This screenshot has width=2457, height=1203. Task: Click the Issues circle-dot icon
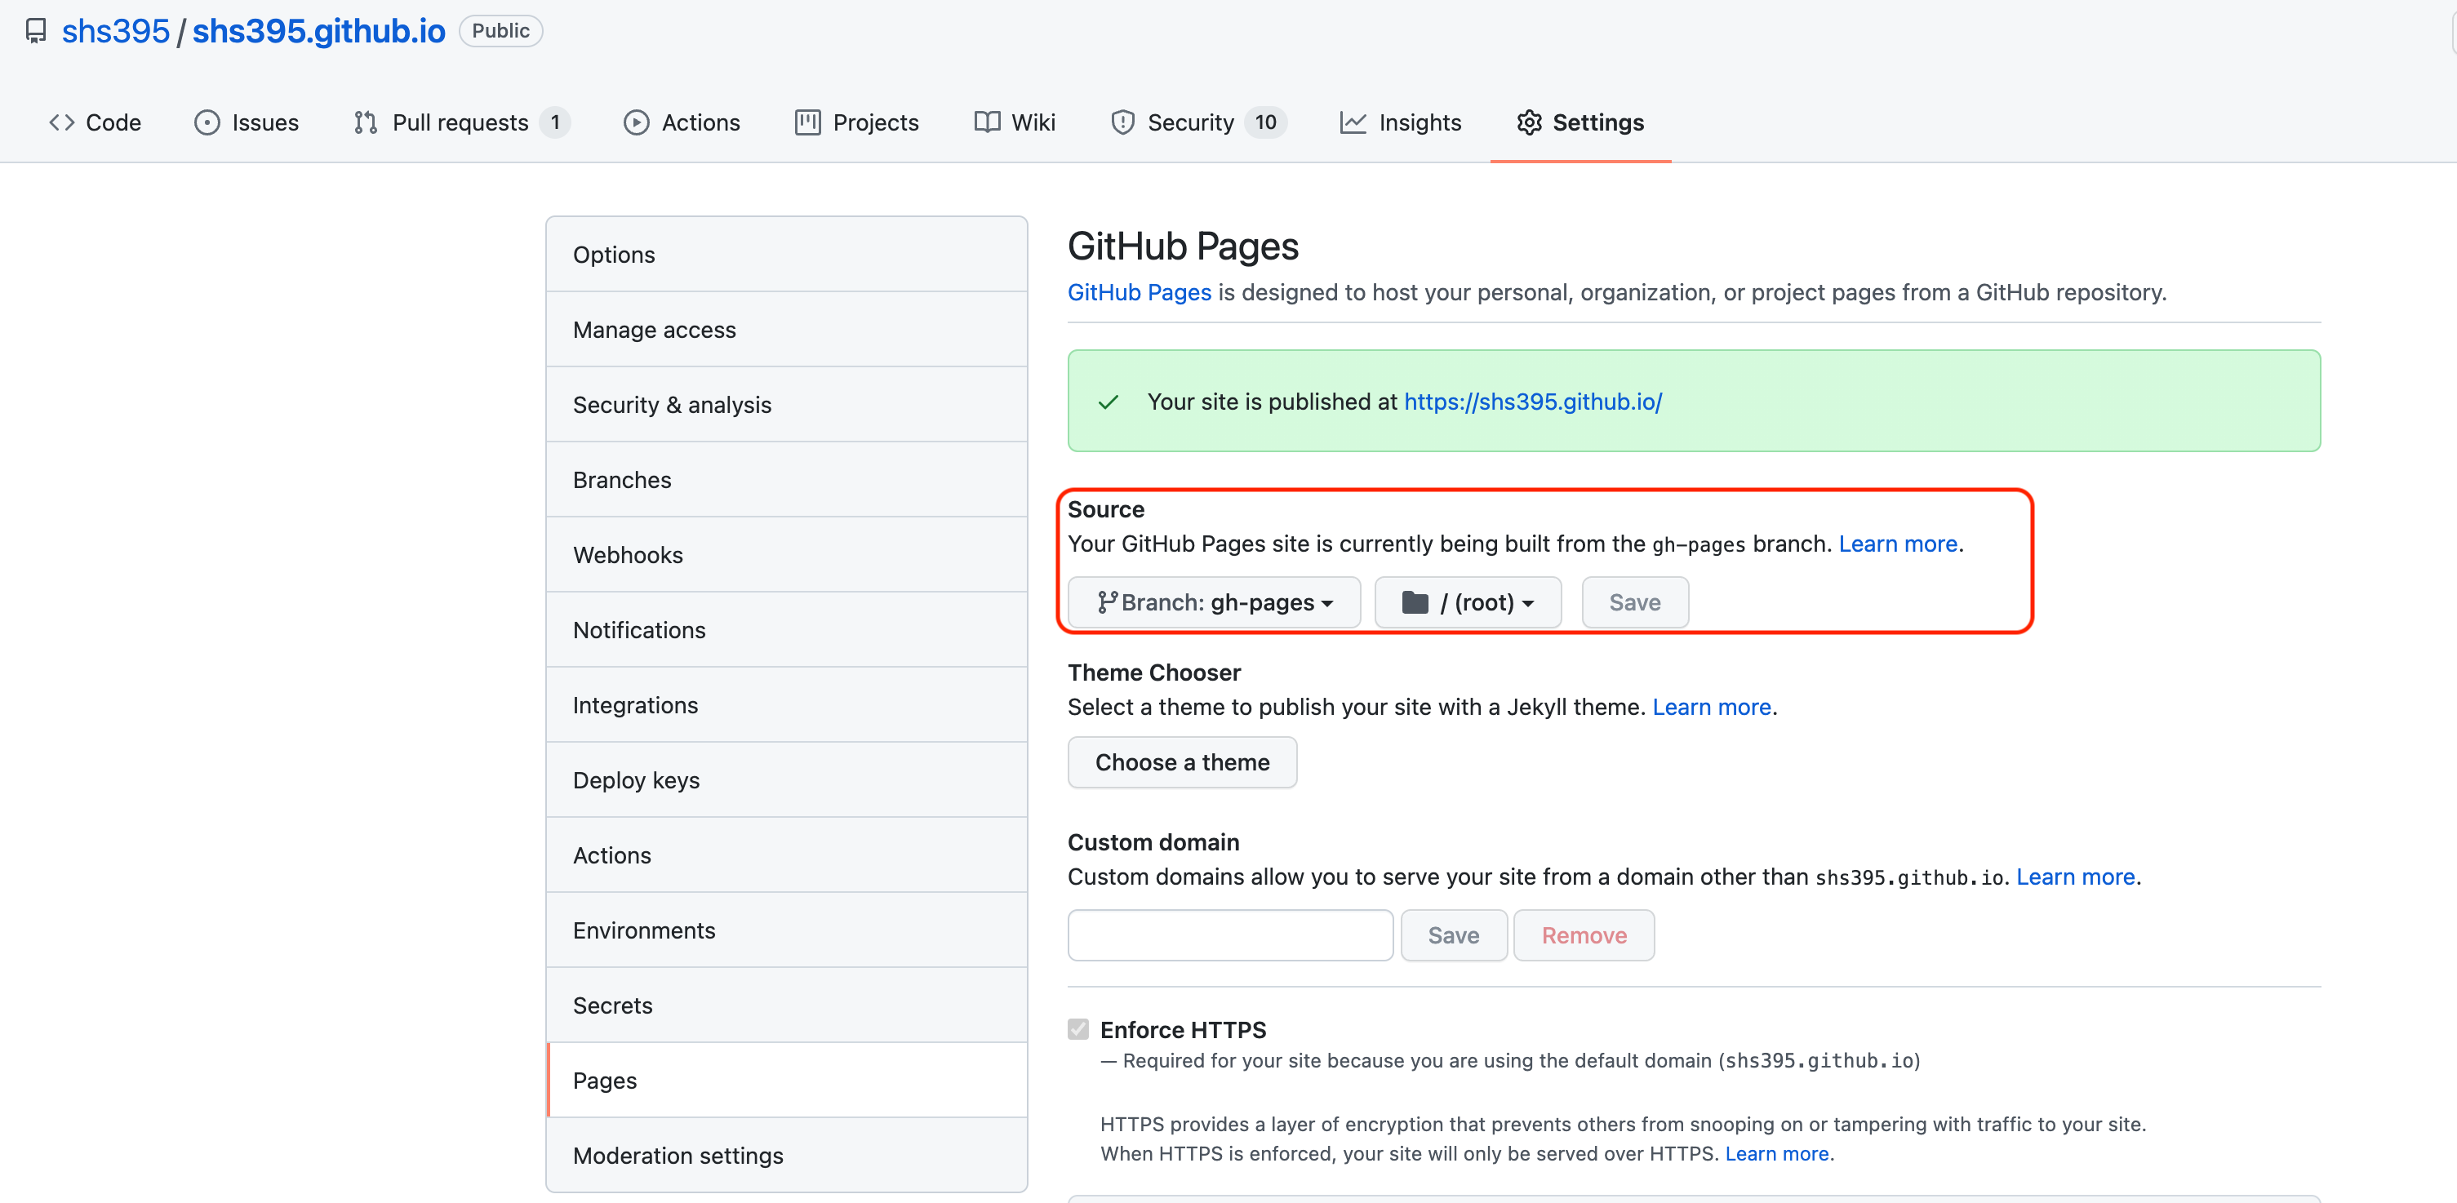coord(207,122)
